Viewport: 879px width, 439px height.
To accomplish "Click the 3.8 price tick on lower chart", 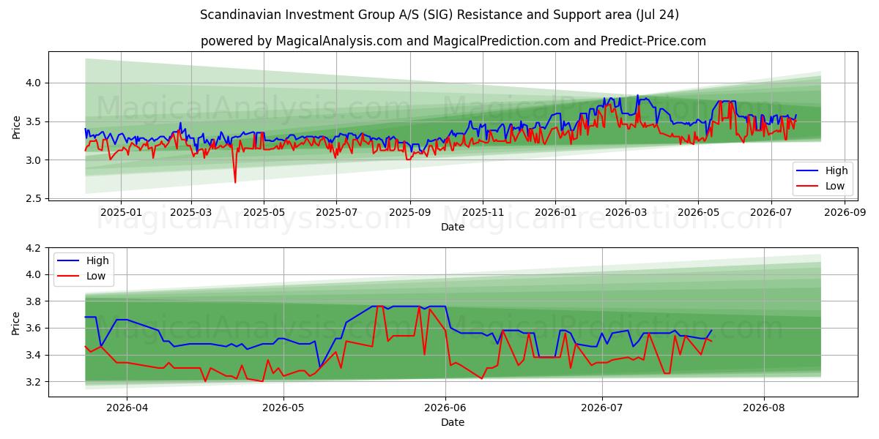I will (35, 301).
